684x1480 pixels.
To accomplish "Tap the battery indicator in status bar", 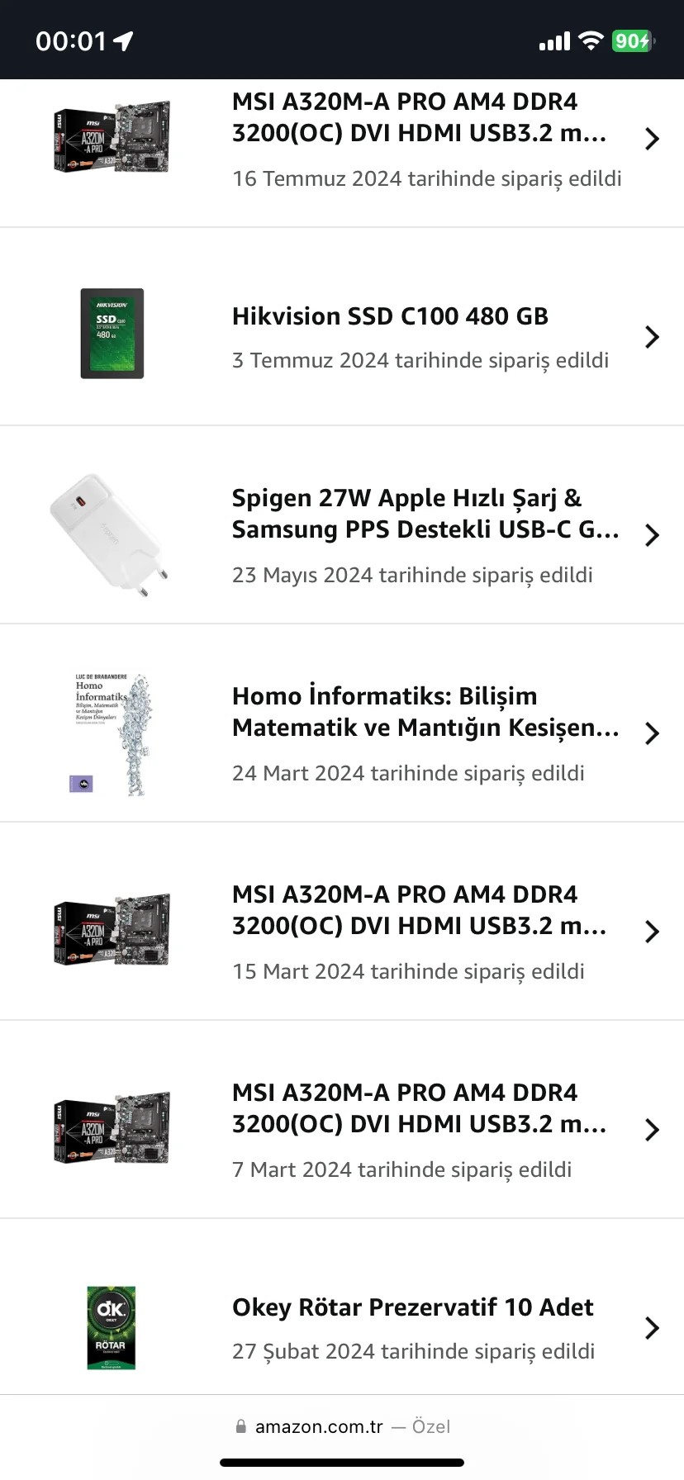I will 632,40.
